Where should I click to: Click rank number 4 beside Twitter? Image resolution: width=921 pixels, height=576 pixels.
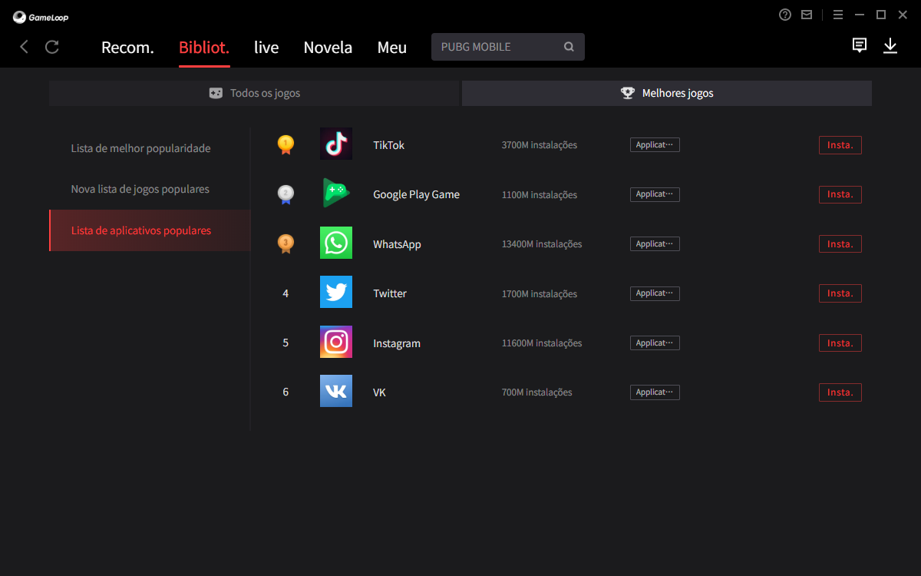[286, 293]
